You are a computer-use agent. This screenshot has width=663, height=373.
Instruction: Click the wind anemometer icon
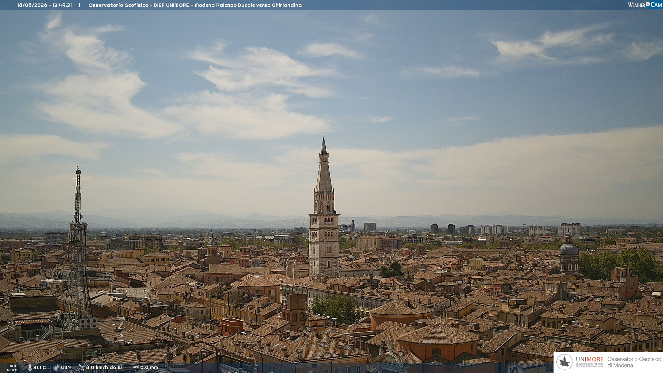point(81,367)
